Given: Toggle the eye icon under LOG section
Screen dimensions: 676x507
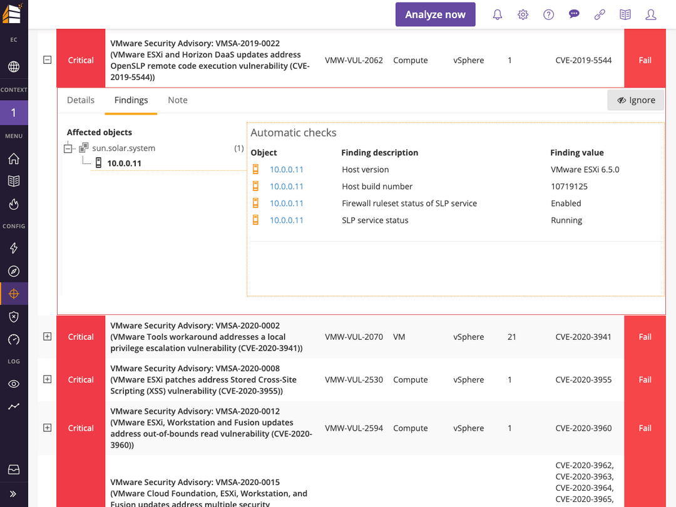Looking at the screenshot, I should click(14, 384).
